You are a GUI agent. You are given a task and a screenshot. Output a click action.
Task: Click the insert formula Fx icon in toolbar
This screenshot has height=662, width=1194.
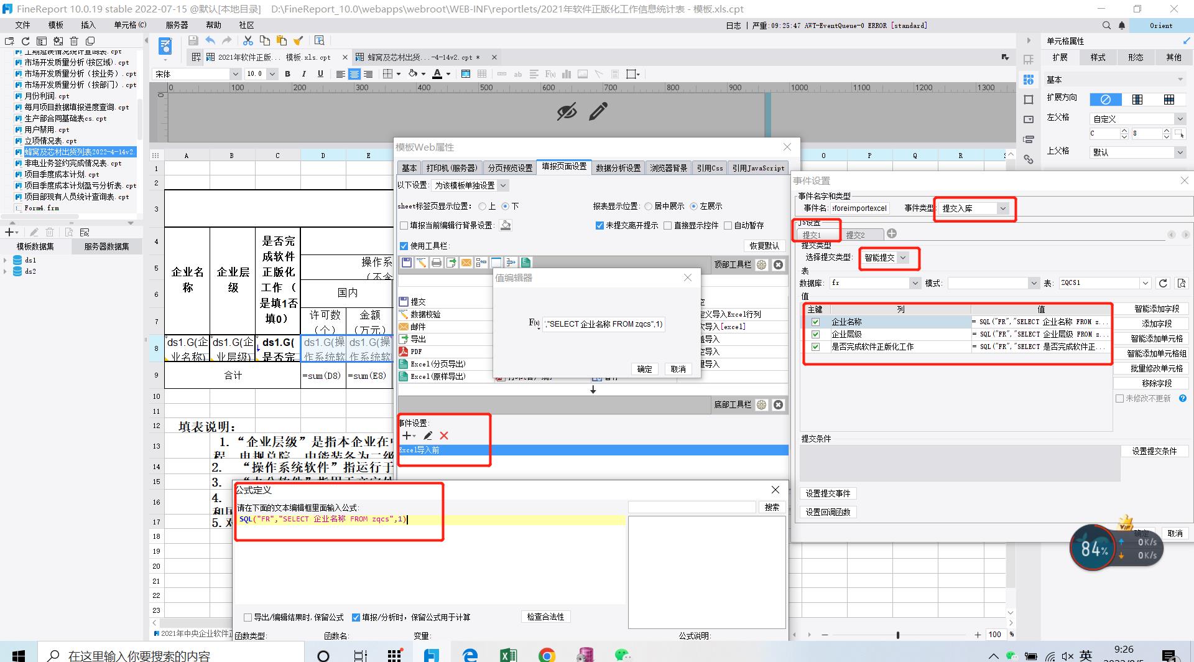(x=550, y=74)
